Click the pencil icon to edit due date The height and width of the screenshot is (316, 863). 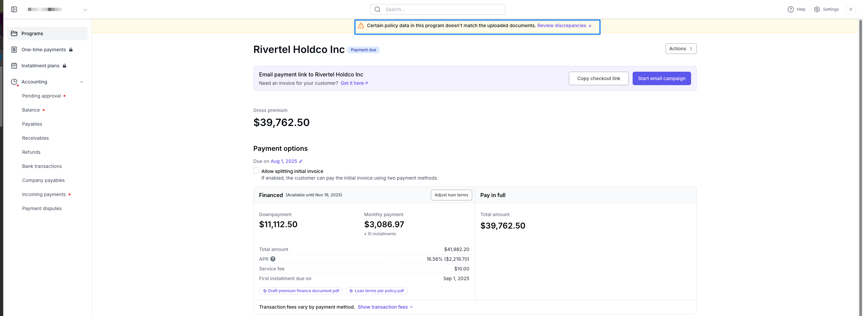[x=301, y=161]
